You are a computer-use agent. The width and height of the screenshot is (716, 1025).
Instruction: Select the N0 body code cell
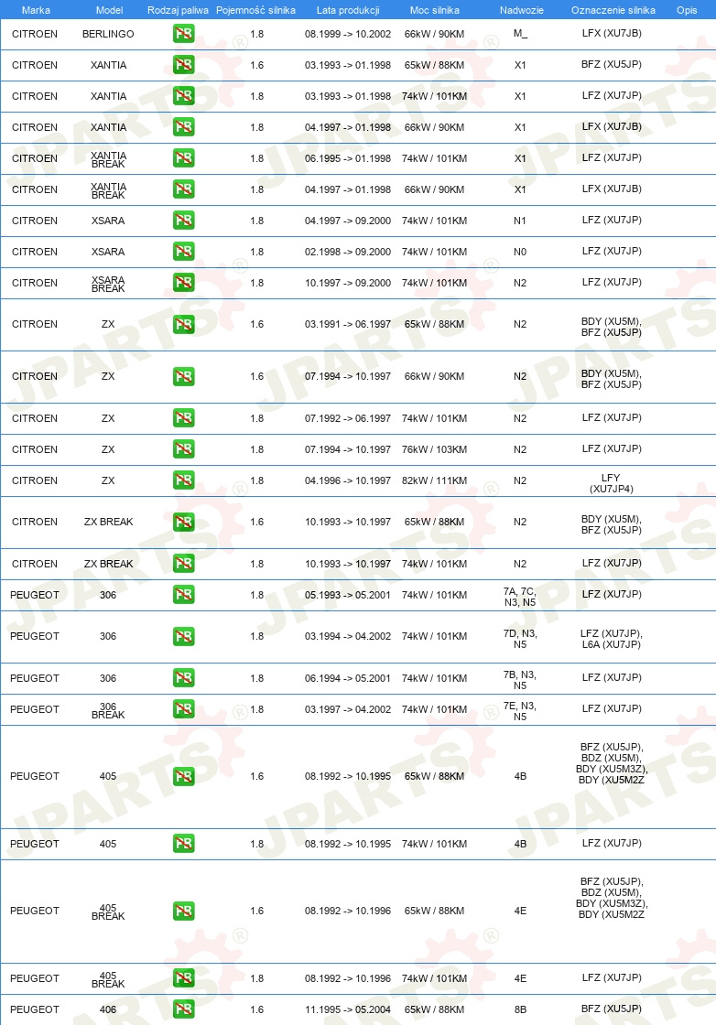tap(520, 252)
